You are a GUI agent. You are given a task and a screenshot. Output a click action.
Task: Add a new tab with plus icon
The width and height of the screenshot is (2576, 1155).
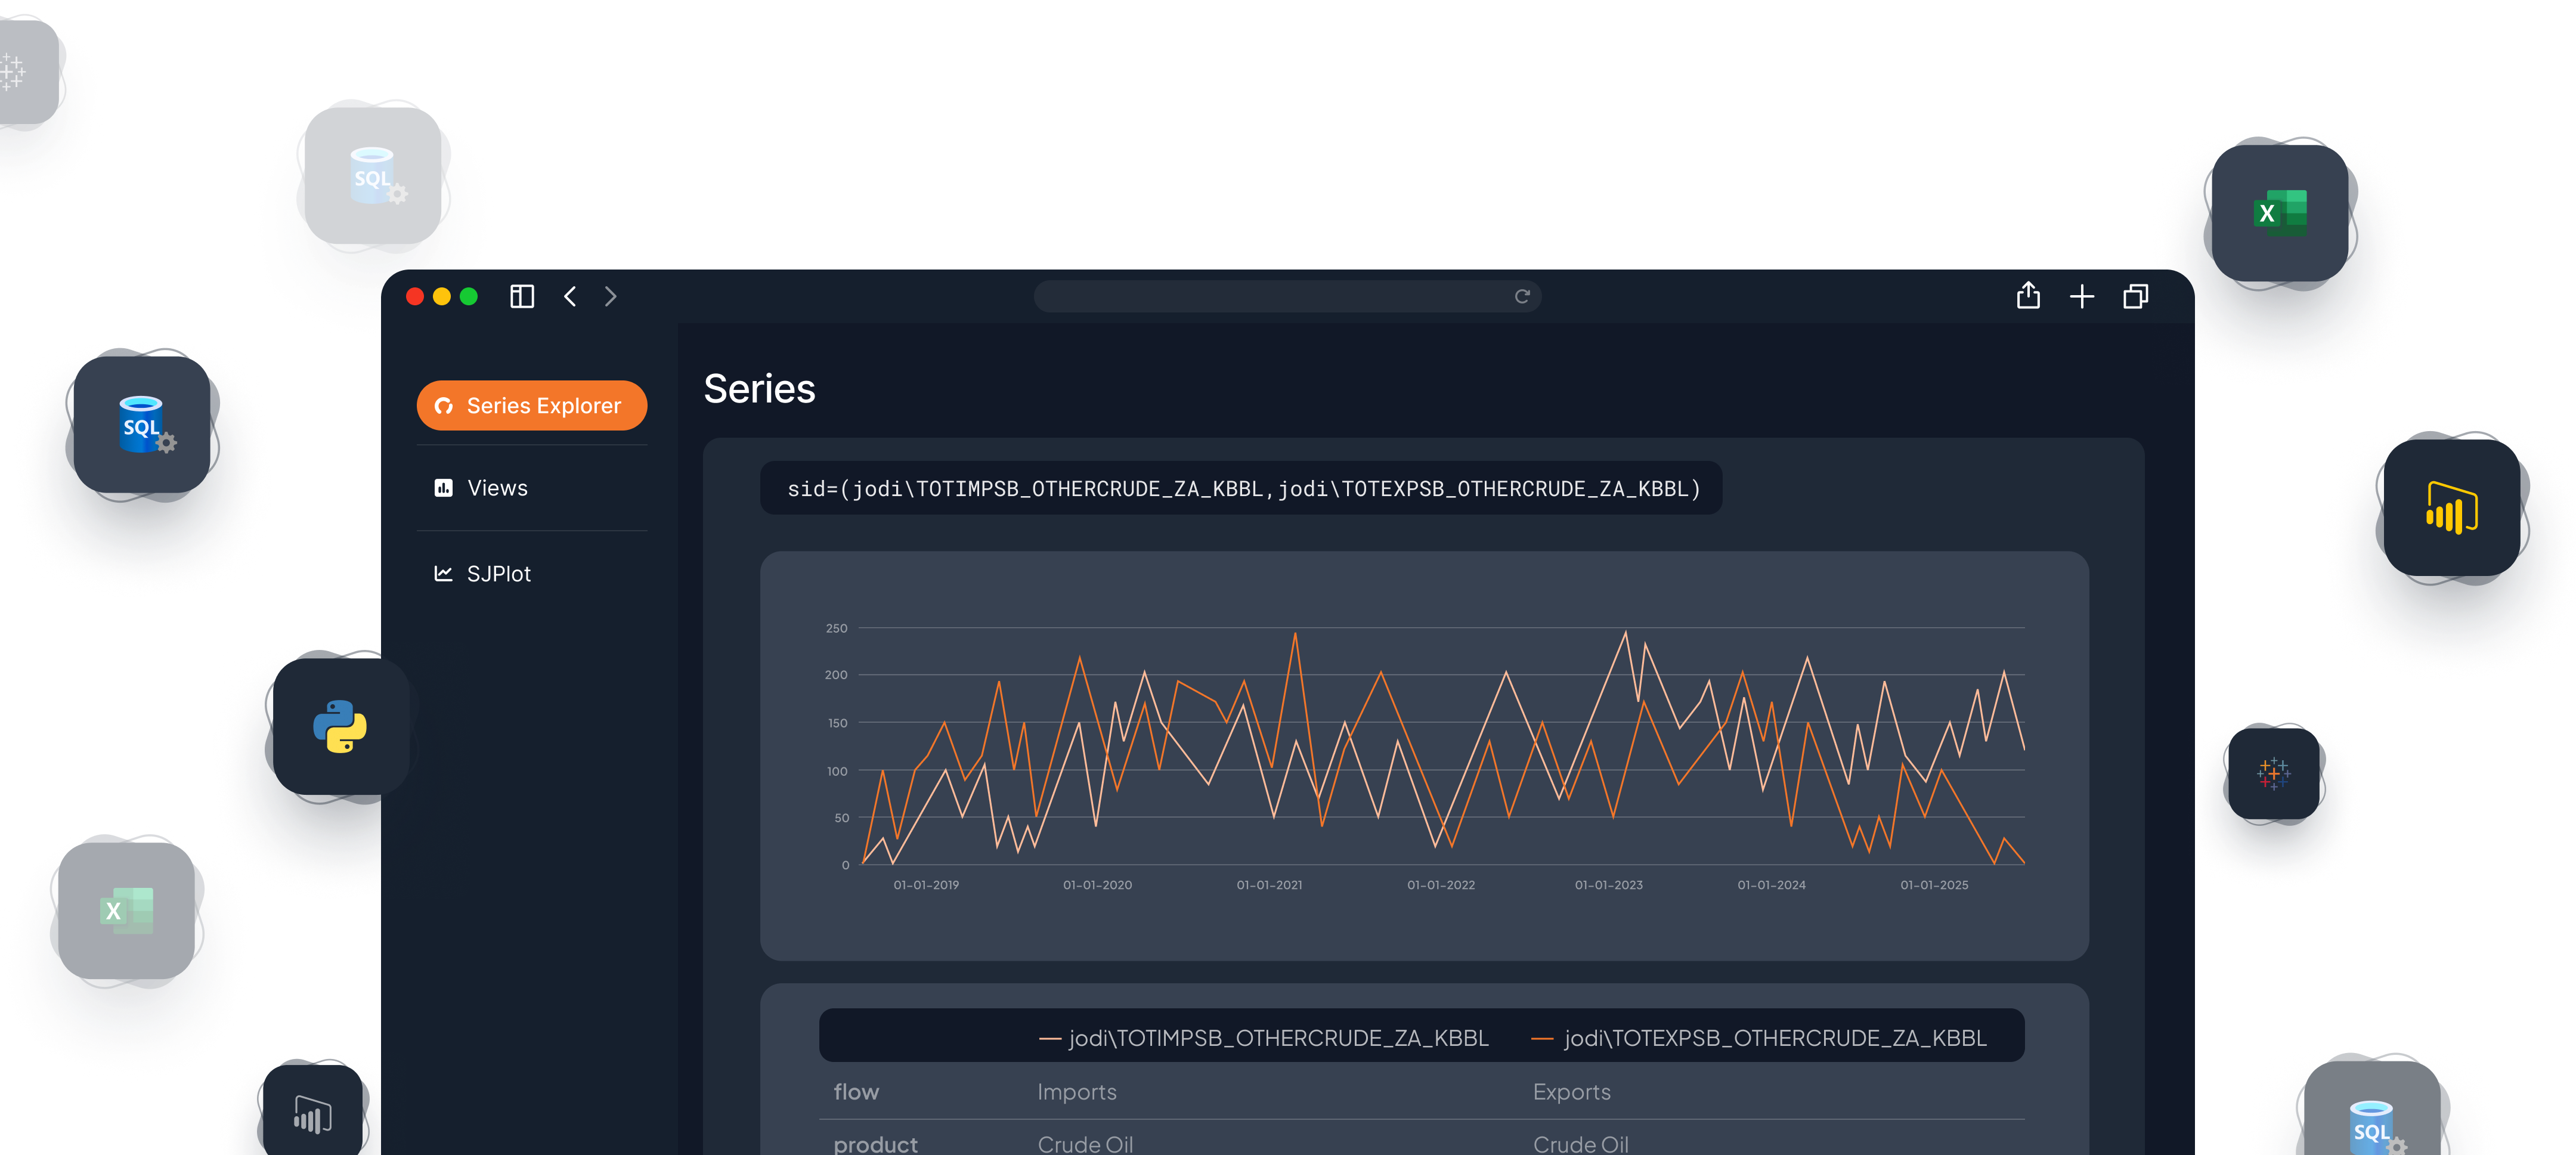coord(2081,296)
